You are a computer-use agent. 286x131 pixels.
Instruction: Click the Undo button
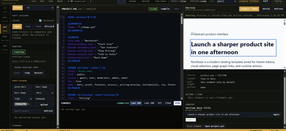(28, 27)
